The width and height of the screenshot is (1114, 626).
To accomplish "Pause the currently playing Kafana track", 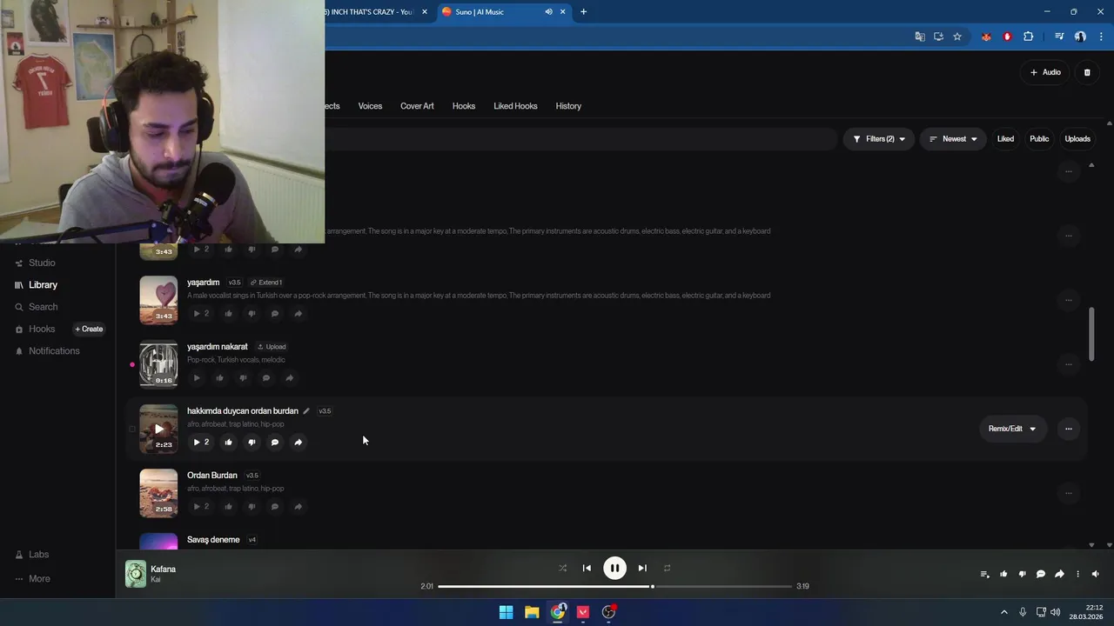I will pos(614,568).
